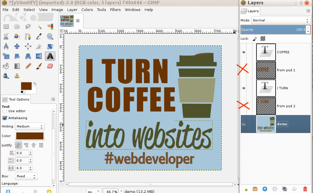This screenshot has height=193, width=313.
Task: Open the Colors menu
Action: pos(87,10)
